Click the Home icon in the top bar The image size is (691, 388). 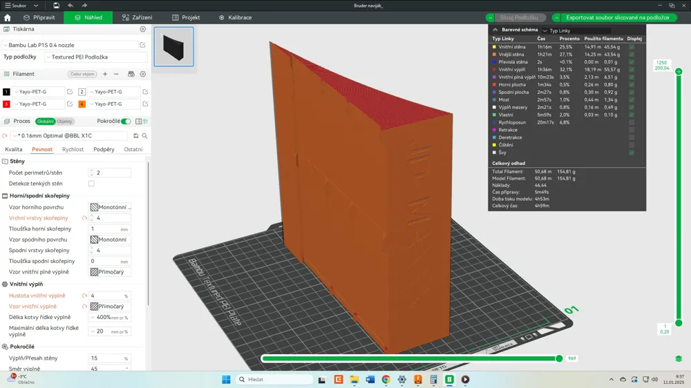[8, 17]
